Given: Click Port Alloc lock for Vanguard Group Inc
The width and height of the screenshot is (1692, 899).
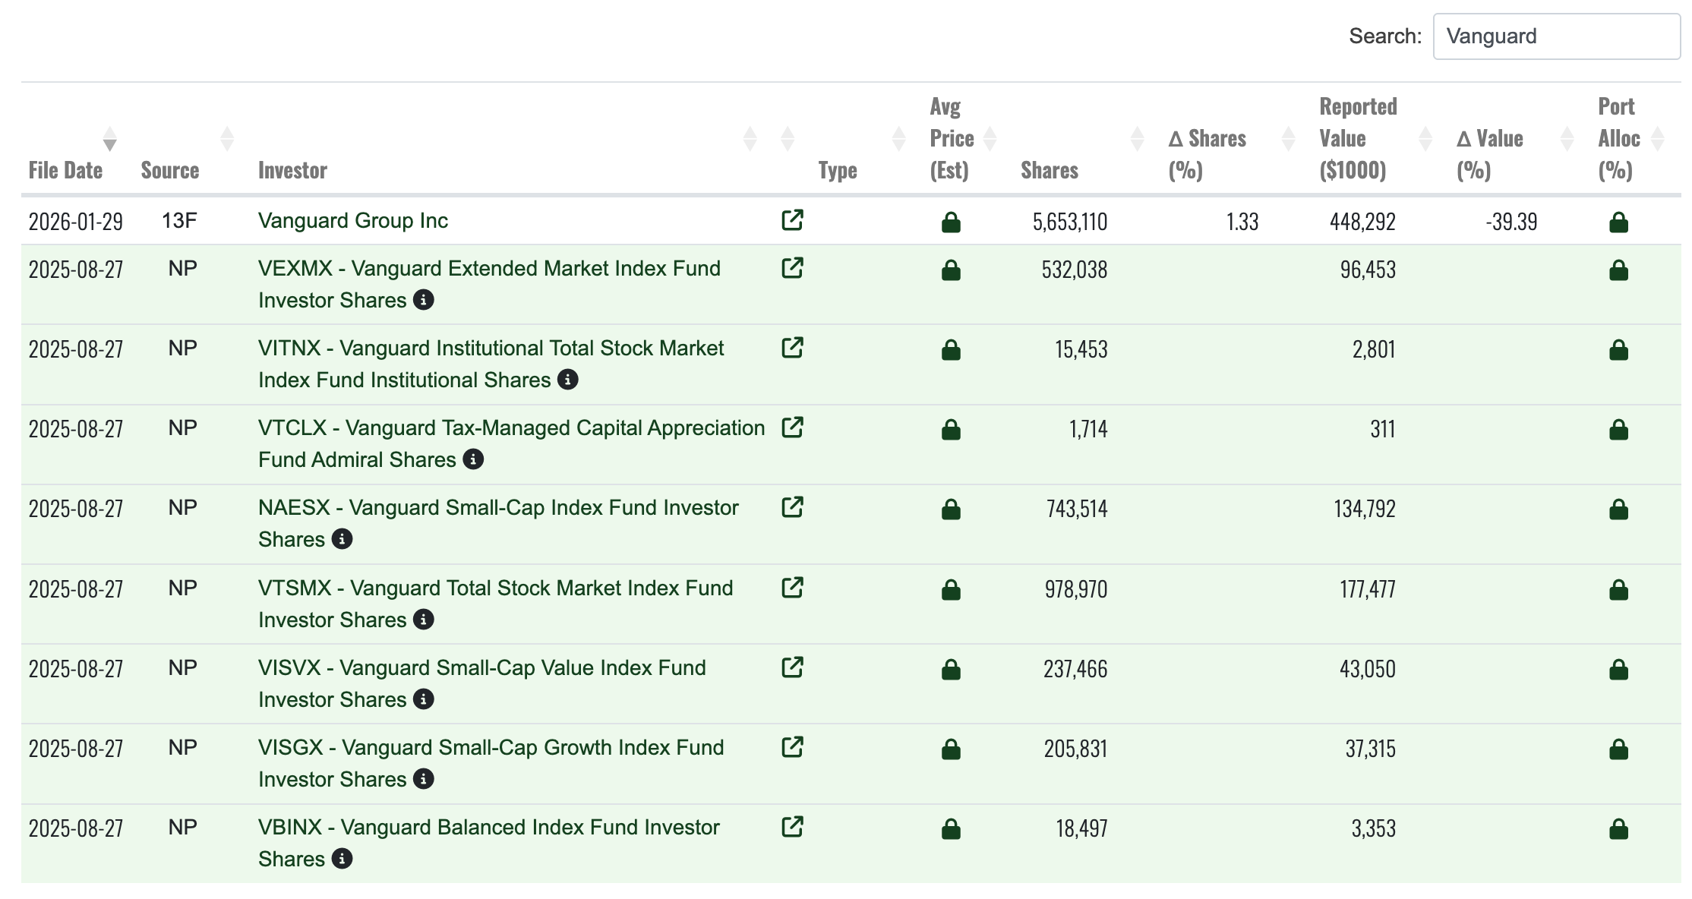Looking at the screenshot, I should [x=1618, y=222].
